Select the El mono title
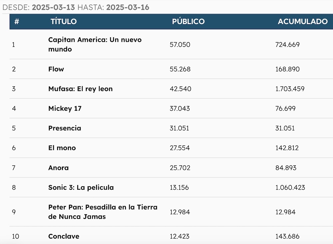333x244 pixels. coord(62,148)
